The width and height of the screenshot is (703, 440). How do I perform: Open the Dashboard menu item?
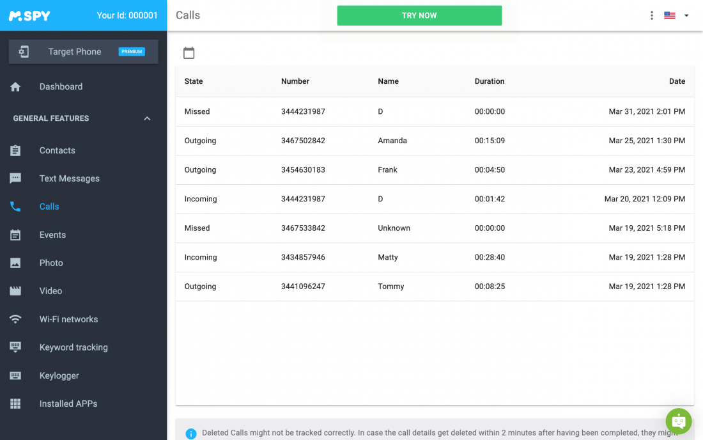[83, 86]
